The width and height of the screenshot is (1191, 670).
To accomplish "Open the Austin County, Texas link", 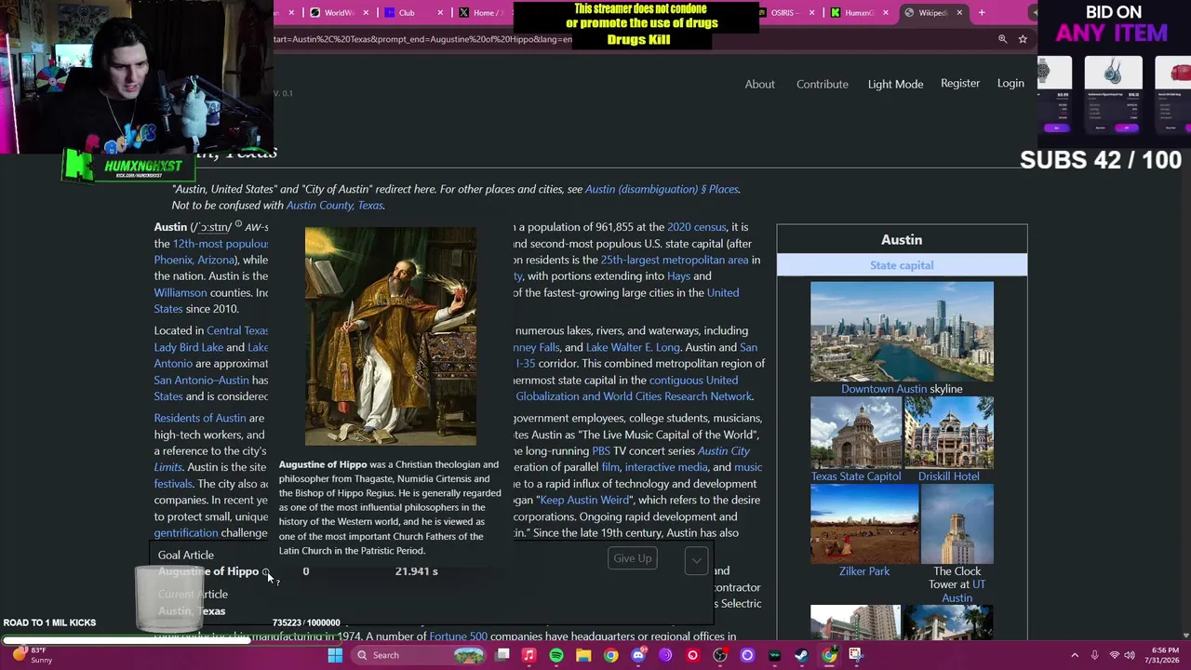I will pos(335,206).
